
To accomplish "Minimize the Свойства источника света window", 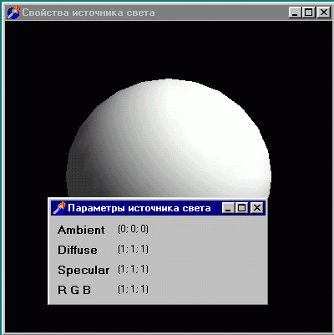I will (x=295, y=13).
